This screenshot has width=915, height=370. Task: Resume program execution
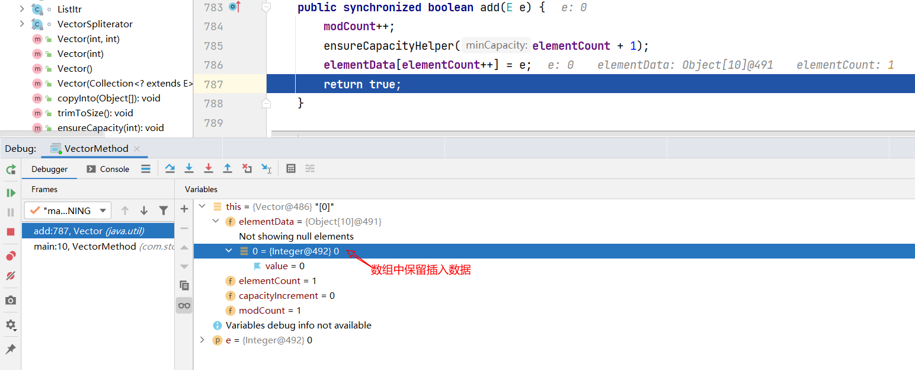pyautogui.click(x=11, y=193)
